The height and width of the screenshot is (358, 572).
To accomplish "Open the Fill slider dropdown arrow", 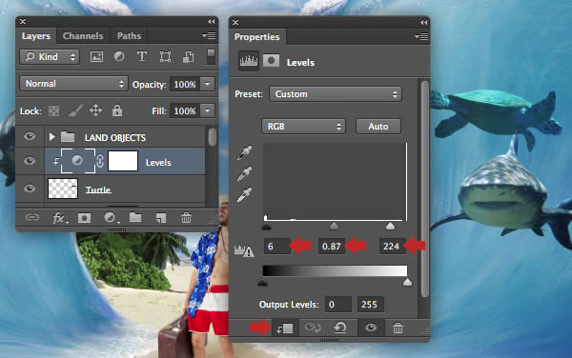I will pyautogui.click(x=208, y=110).
